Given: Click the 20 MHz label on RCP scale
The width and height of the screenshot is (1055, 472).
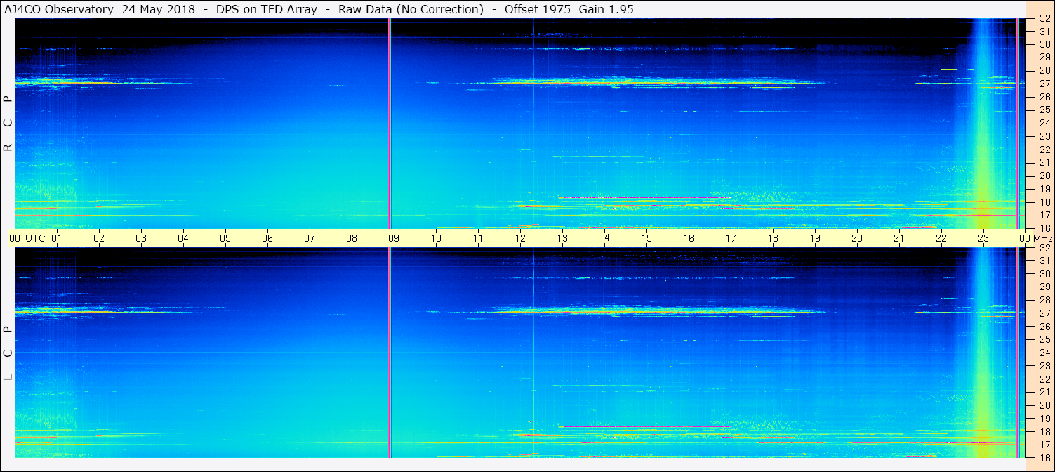Looking at the screenshot, I should [x=1044, y=176].
